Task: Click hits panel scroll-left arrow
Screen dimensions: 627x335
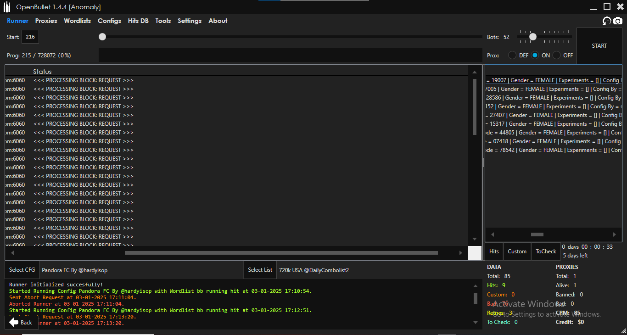Action: click(493, 234)
